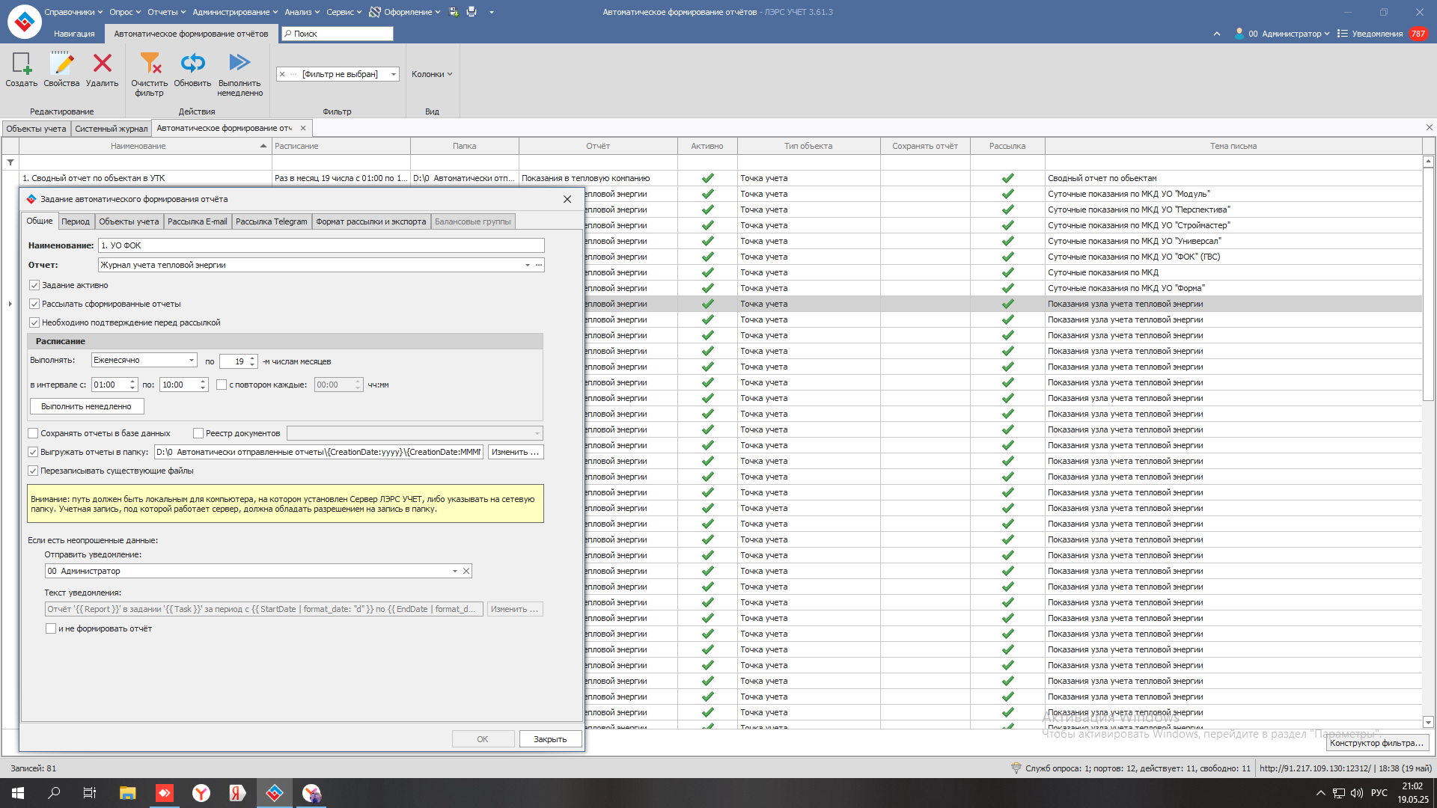The width and height of the screenshot is (1437, 808).
Task: Click Изменить button next to folder path
Action: pos(515,452)
